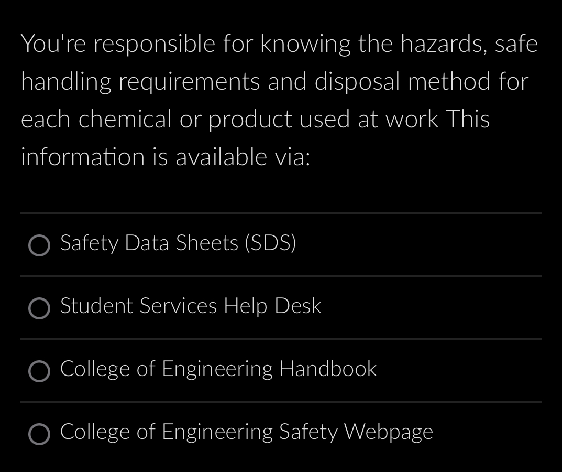The image size is (562, 472).
Task: Click the College of Engineering Handbook text
Action: pos(218,369)
